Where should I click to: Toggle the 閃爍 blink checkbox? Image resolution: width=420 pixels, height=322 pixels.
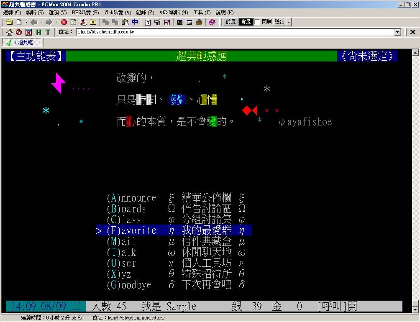tap(257, 22)
